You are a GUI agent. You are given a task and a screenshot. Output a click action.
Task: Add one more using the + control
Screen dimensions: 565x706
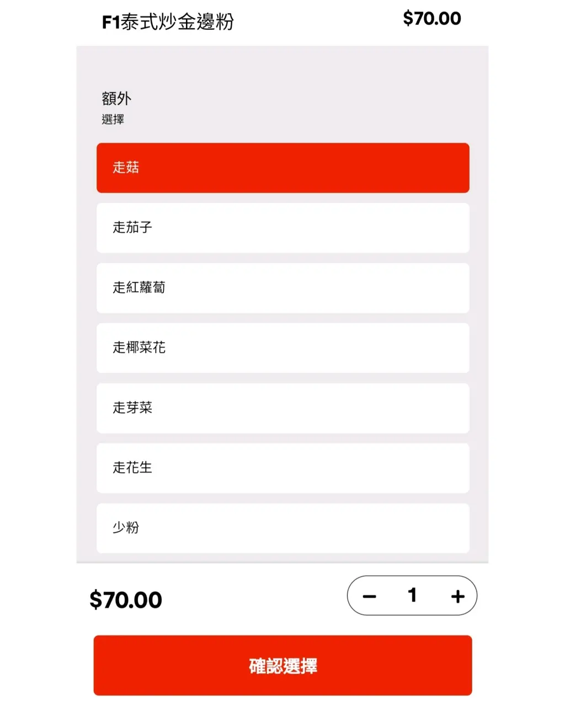[457, 596]
